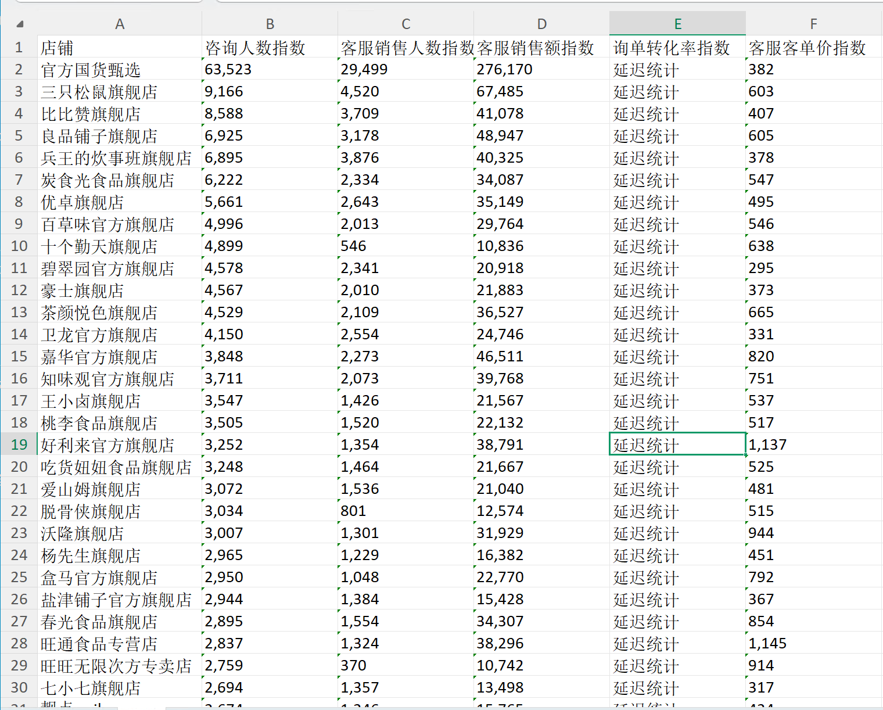Select column A header
The image size is (883, 710).
pyautogui.click(x=120, y=24)
